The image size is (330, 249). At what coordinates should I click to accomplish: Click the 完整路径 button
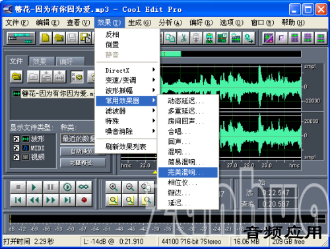click(x=82, y=162)
